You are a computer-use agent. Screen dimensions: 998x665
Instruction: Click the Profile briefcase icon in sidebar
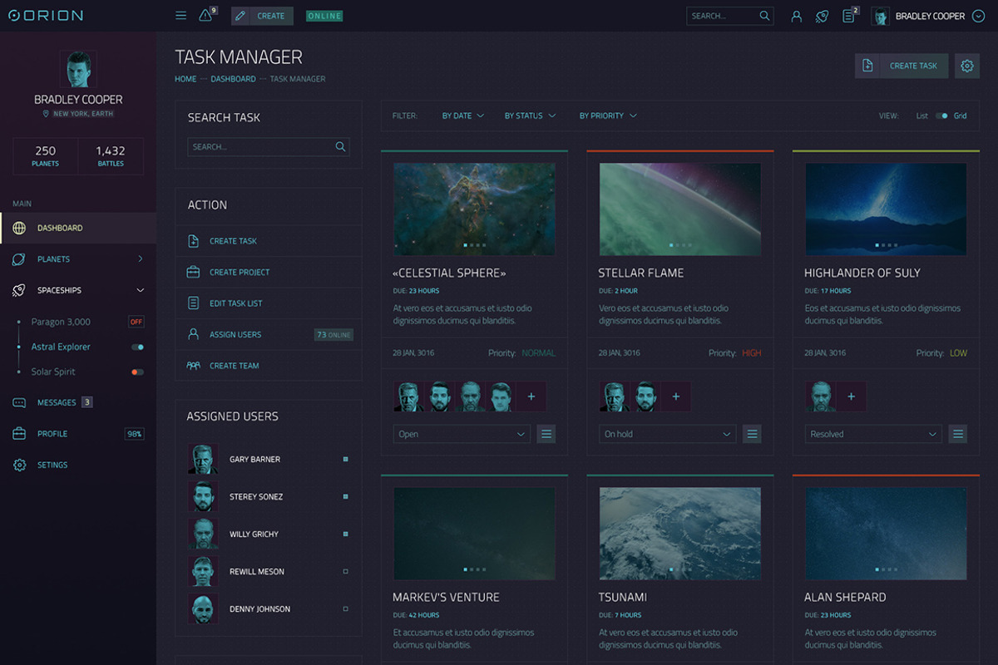point(19,434)
